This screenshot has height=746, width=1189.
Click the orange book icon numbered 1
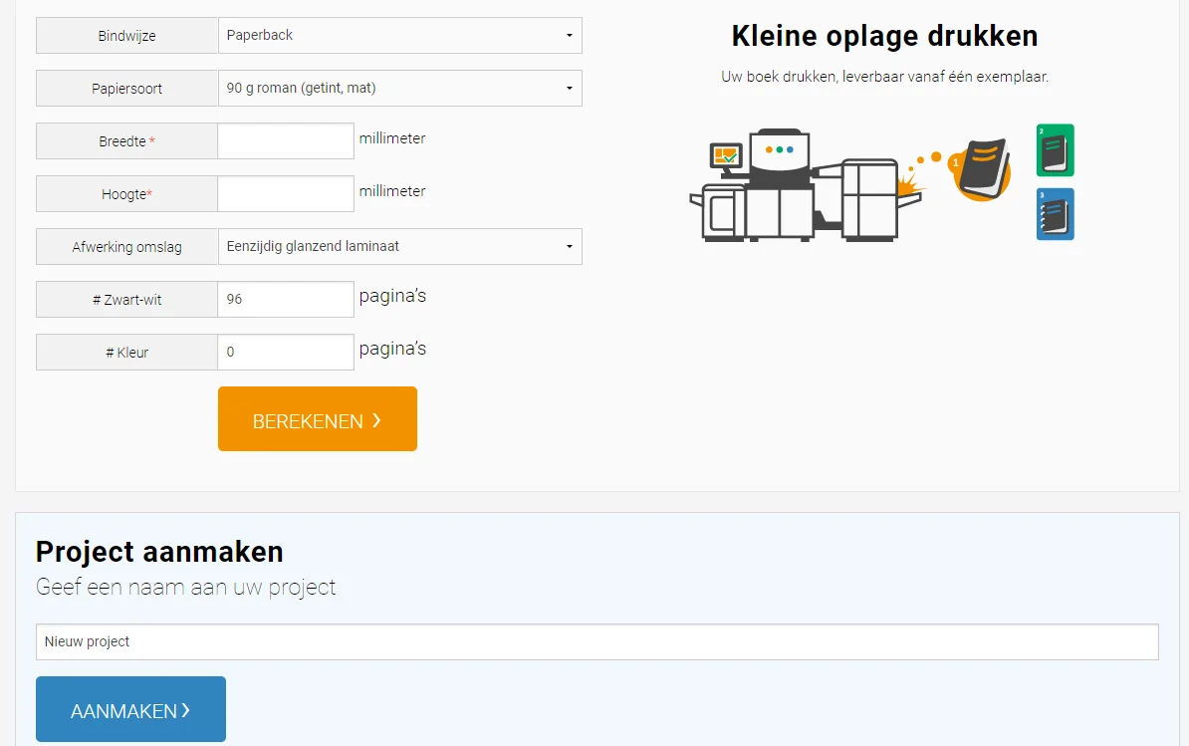click(x=981, y=167)
